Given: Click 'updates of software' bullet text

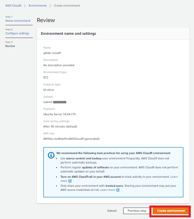Looking at the screenshot, I should [95, 168].
